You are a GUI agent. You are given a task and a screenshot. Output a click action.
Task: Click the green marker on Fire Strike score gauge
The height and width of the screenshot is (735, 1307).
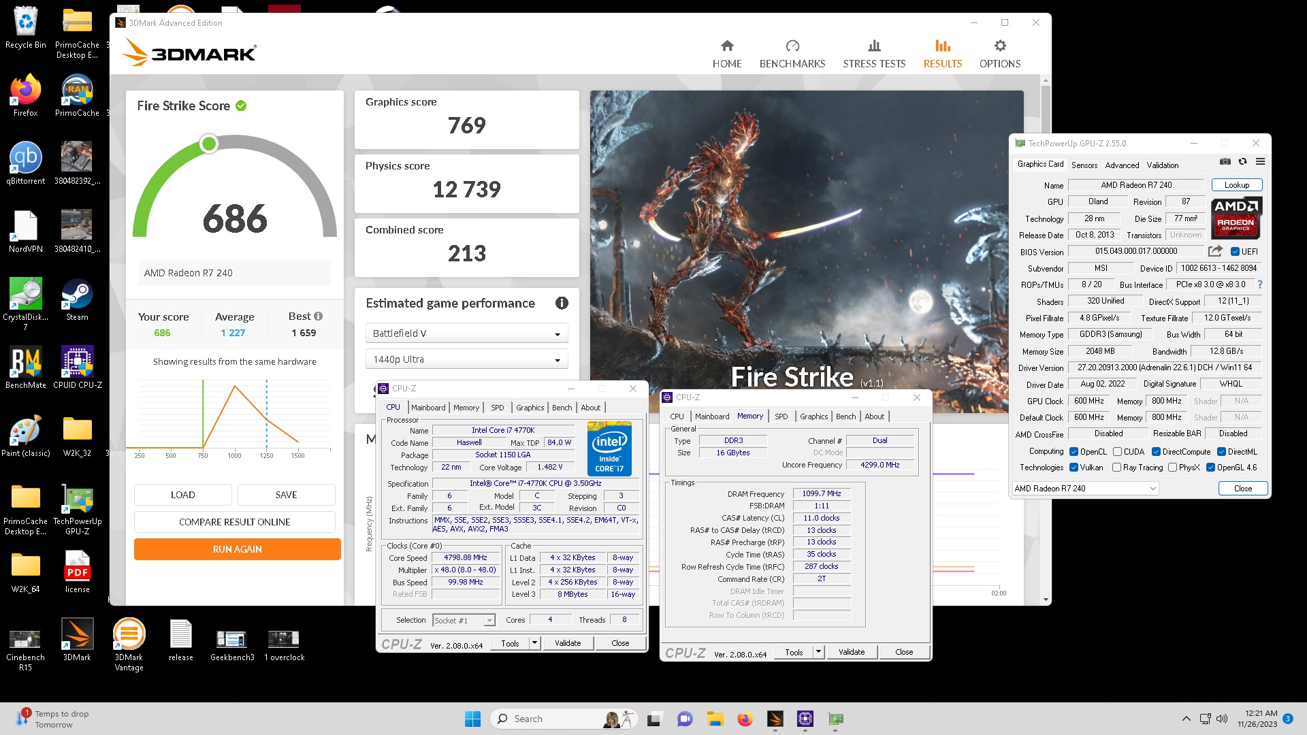209,144
